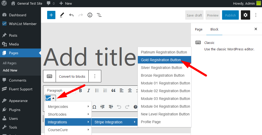Switch to the Block tab in sidebar
Screen dimensions: 262x135
pos(214,29)
